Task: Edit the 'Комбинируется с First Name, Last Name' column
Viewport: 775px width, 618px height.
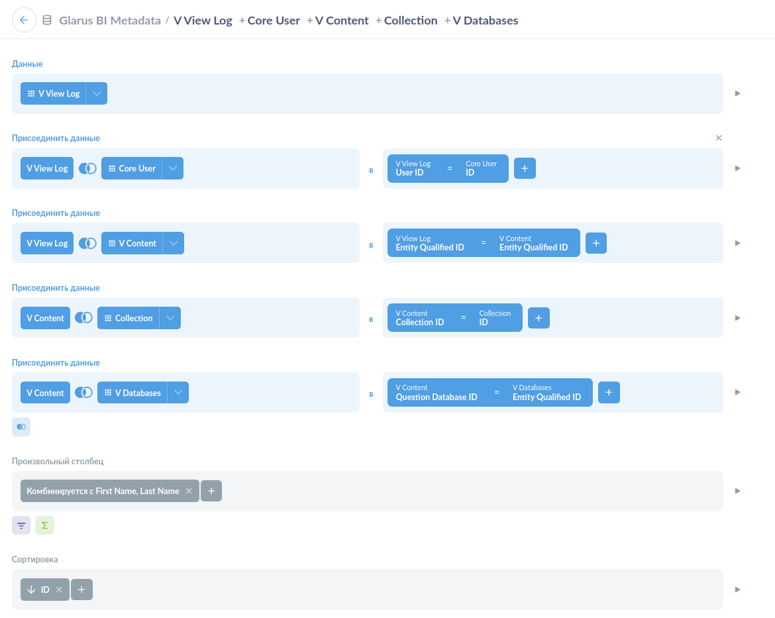Action: pyautogui.click(x=103, y=491)
